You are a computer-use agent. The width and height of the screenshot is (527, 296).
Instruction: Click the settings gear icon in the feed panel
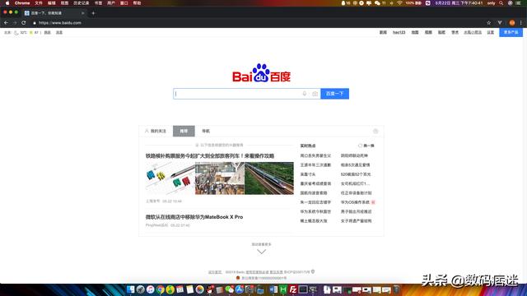coord(375,132)
